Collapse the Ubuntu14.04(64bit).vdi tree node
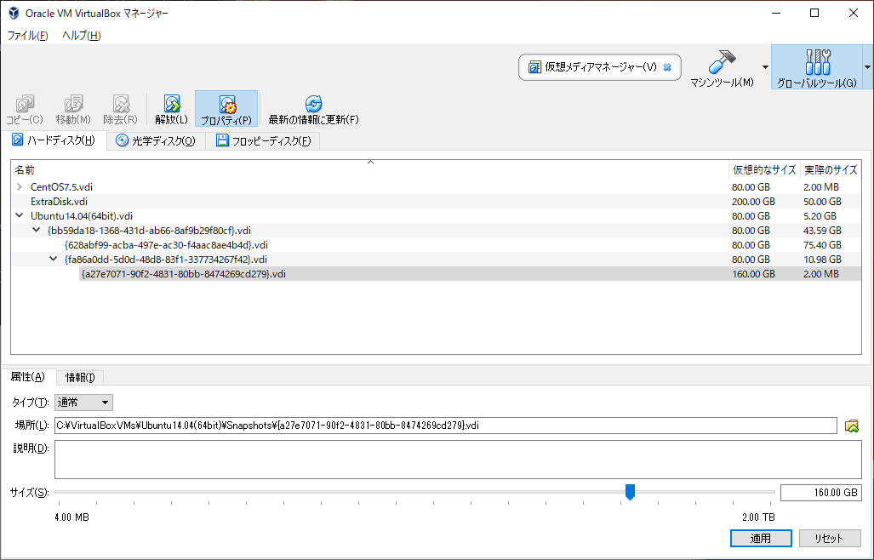This screenshot has width=874, height=560. tap(20, 216)
